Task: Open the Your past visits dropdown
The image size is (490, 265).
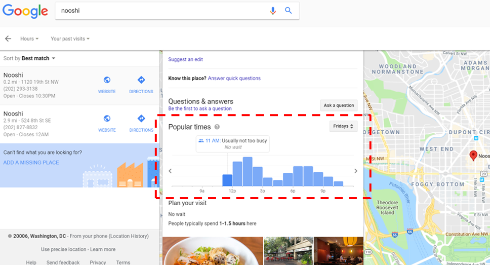Action: click(x=70, y=39)
